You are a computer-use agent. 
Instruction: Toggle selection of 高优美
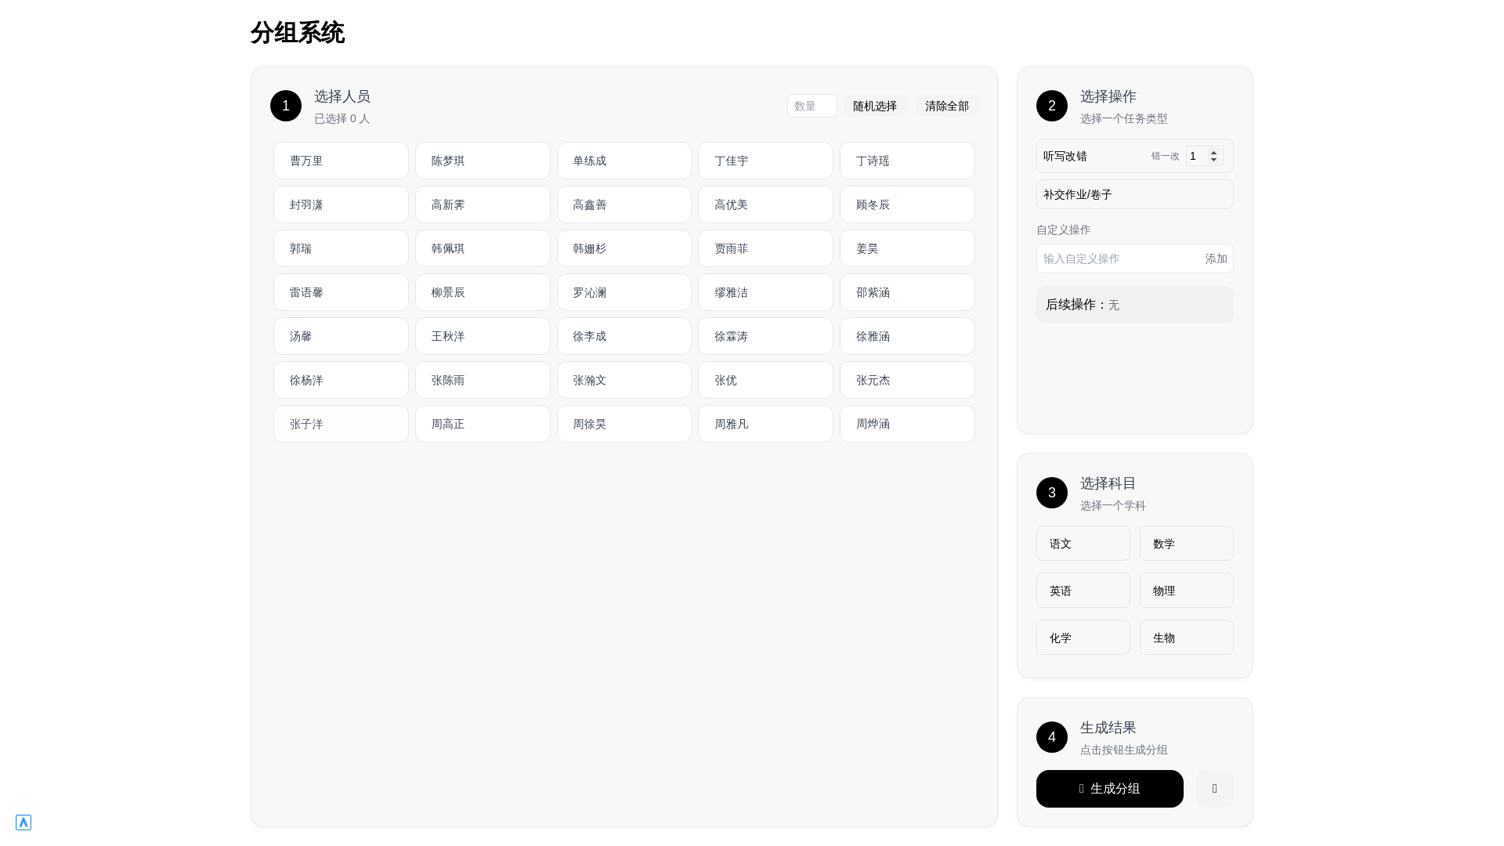click(765, 204)
